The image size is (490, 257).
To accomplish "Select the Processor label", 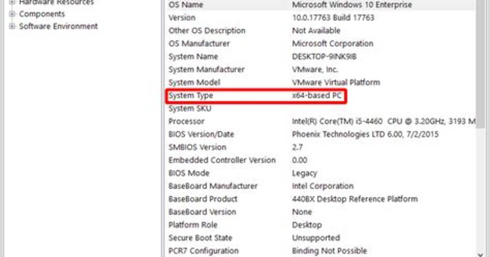I will click(186, 121).
